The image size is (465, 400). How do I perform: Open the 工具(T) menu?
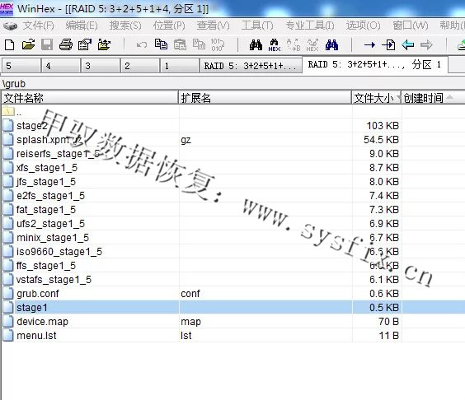(257, 26)
